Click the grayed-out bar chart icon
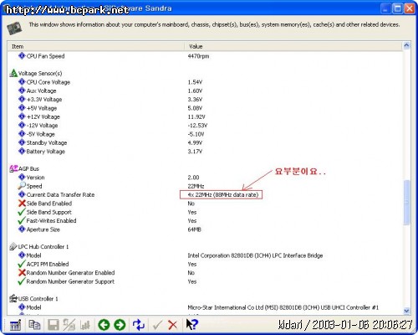 coord(85,325)
